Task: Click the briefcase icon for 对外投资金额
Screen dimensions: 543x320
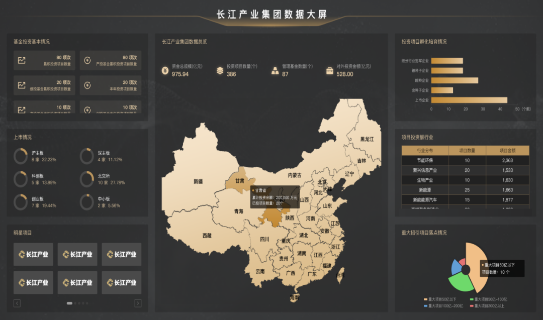Action: point(329,70)
